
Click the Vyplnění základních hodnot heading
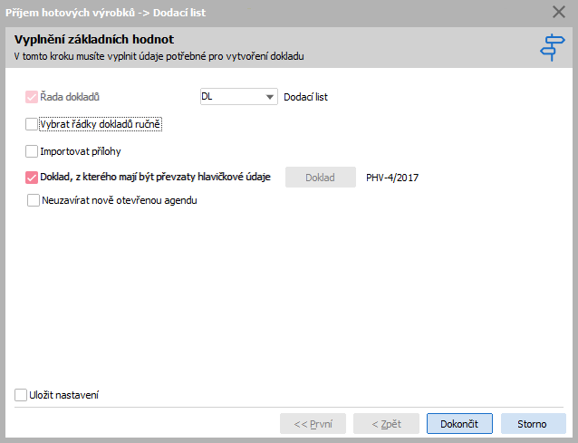[94, 39]
